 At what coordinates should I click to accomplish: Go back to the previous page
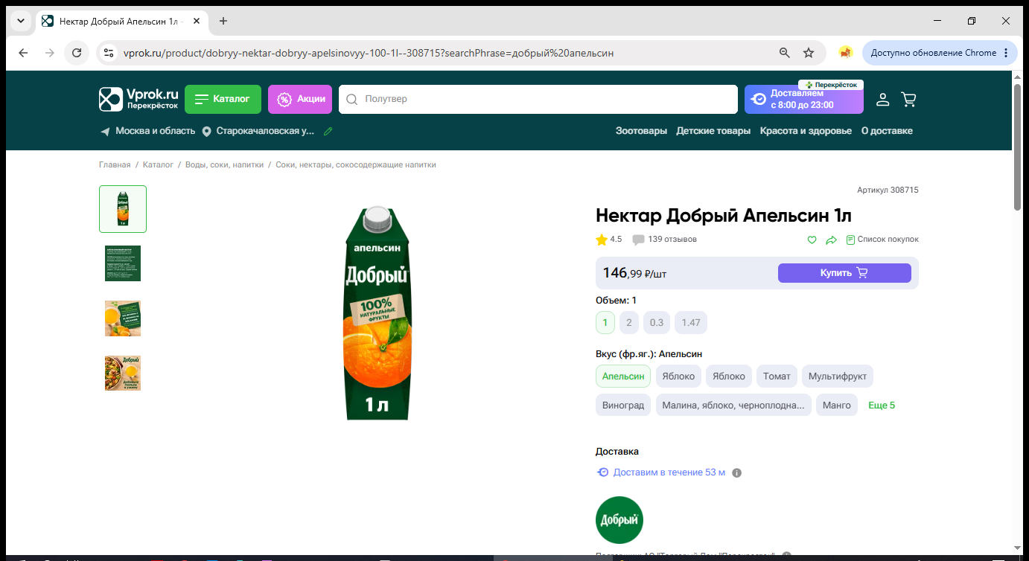[x=23, y=53]
